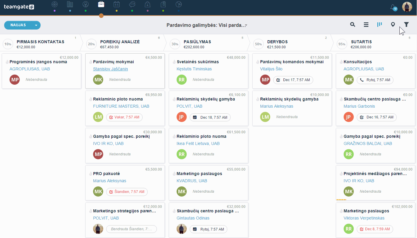Image resolution: width=417 pixels, height=238 pixels.
Task: Open Gintautas Odinas contact link
Action: (x=193, y=218)
